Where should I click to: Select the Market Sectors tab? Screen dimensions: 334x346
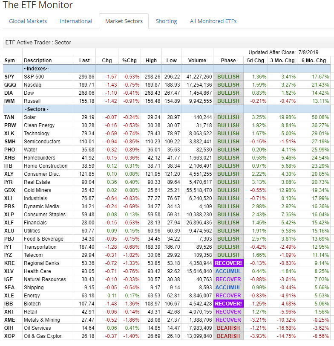click(x=124, y=21)
